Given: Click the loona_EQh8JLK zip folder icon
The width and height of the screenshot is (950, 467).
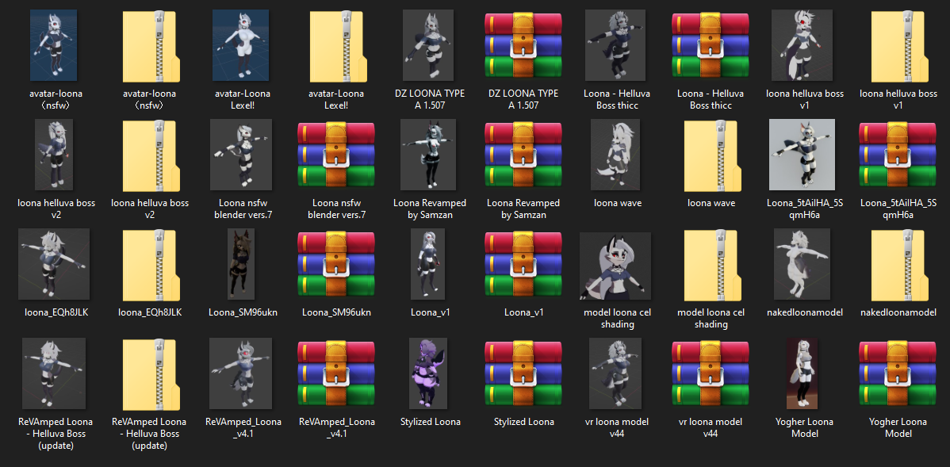Looking at the screenshot, I should (150, 265).
